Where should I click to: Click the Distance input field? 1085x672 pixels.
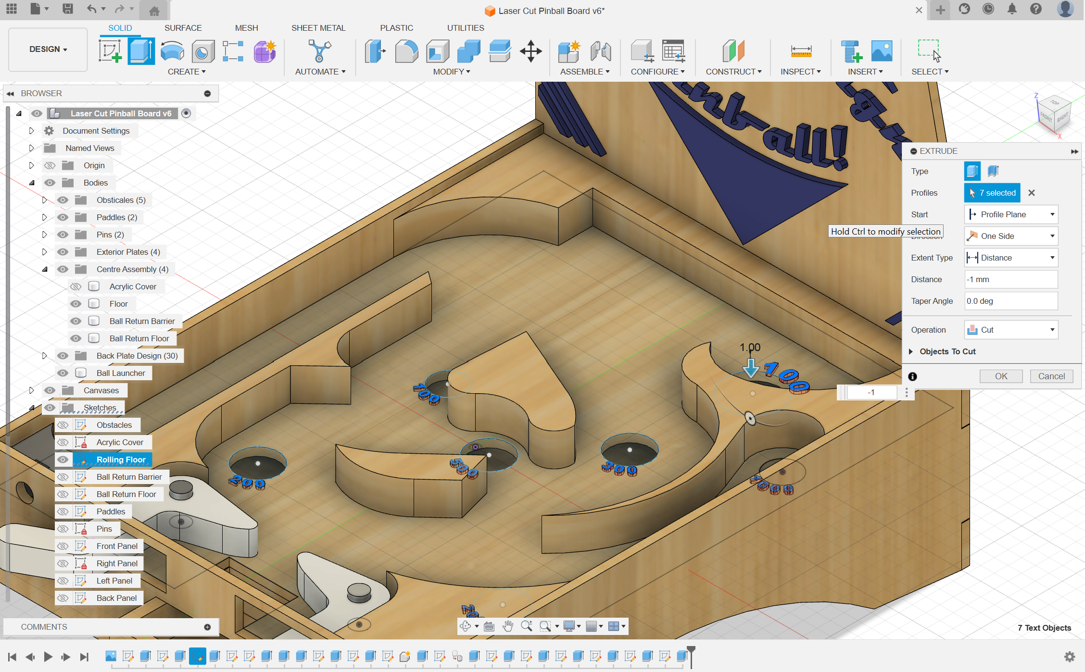click(x=1010, y=279)
